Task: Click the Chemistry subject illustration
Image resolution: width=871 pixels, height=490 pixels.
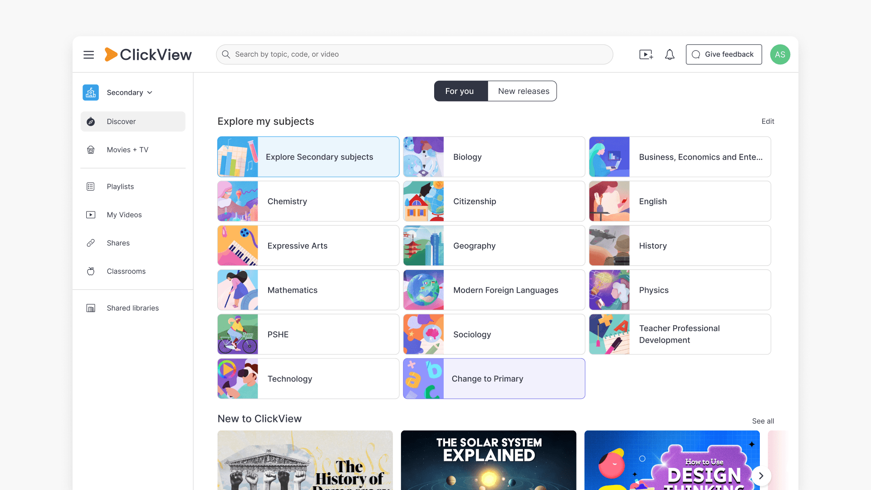Action: click(238, 201)
